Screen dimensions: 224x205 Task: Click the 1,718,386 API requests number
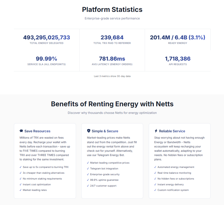click(x=178, y=59)
